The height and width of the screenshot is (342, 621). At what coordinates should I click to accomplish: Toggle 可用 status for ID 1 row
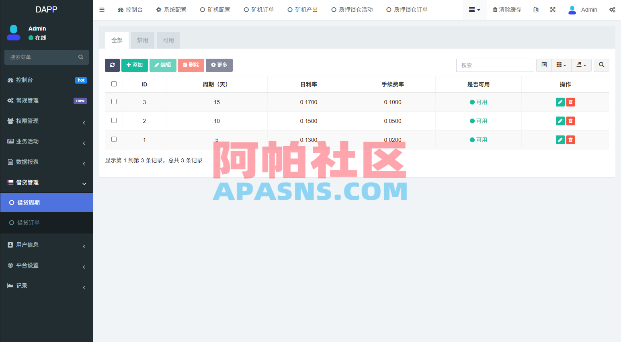click(x=478, y=140)
